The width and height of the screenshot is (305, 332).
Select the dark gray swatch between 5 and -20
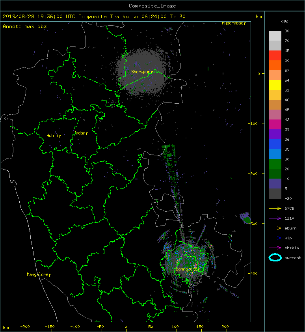click(x=275, y=194)
